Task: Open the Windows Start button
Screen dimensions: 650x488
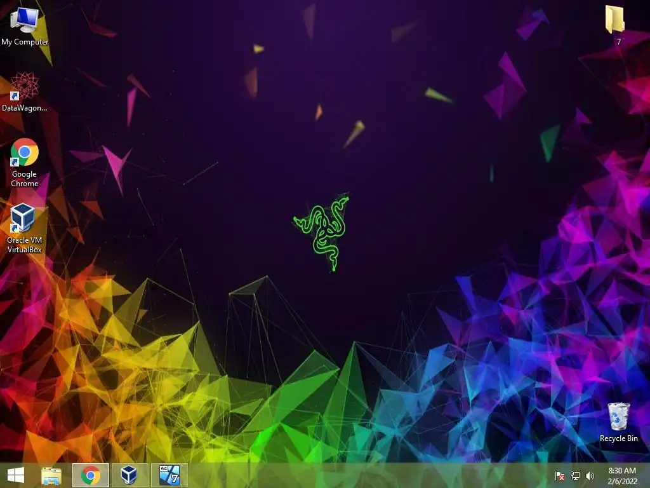Action: coord(16,475)
